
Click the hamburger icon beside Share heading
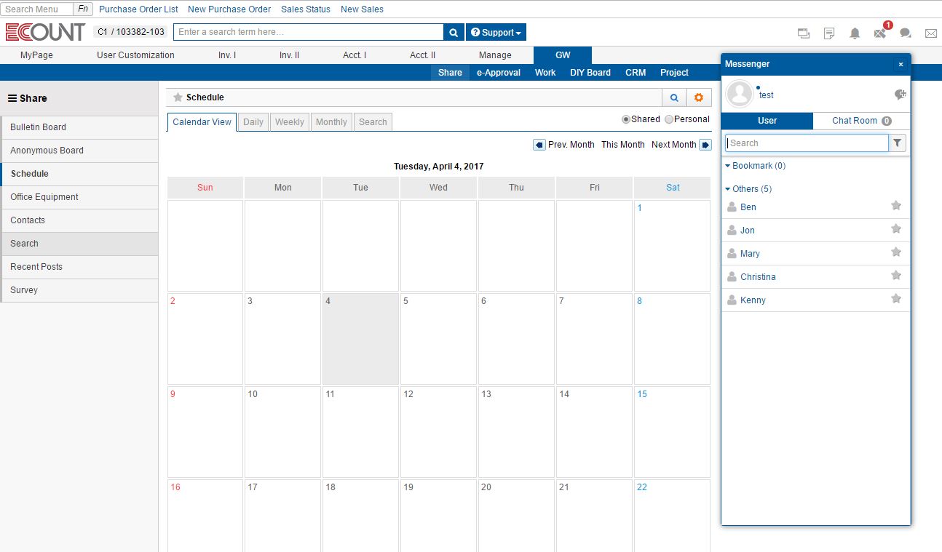pos(12,98)
